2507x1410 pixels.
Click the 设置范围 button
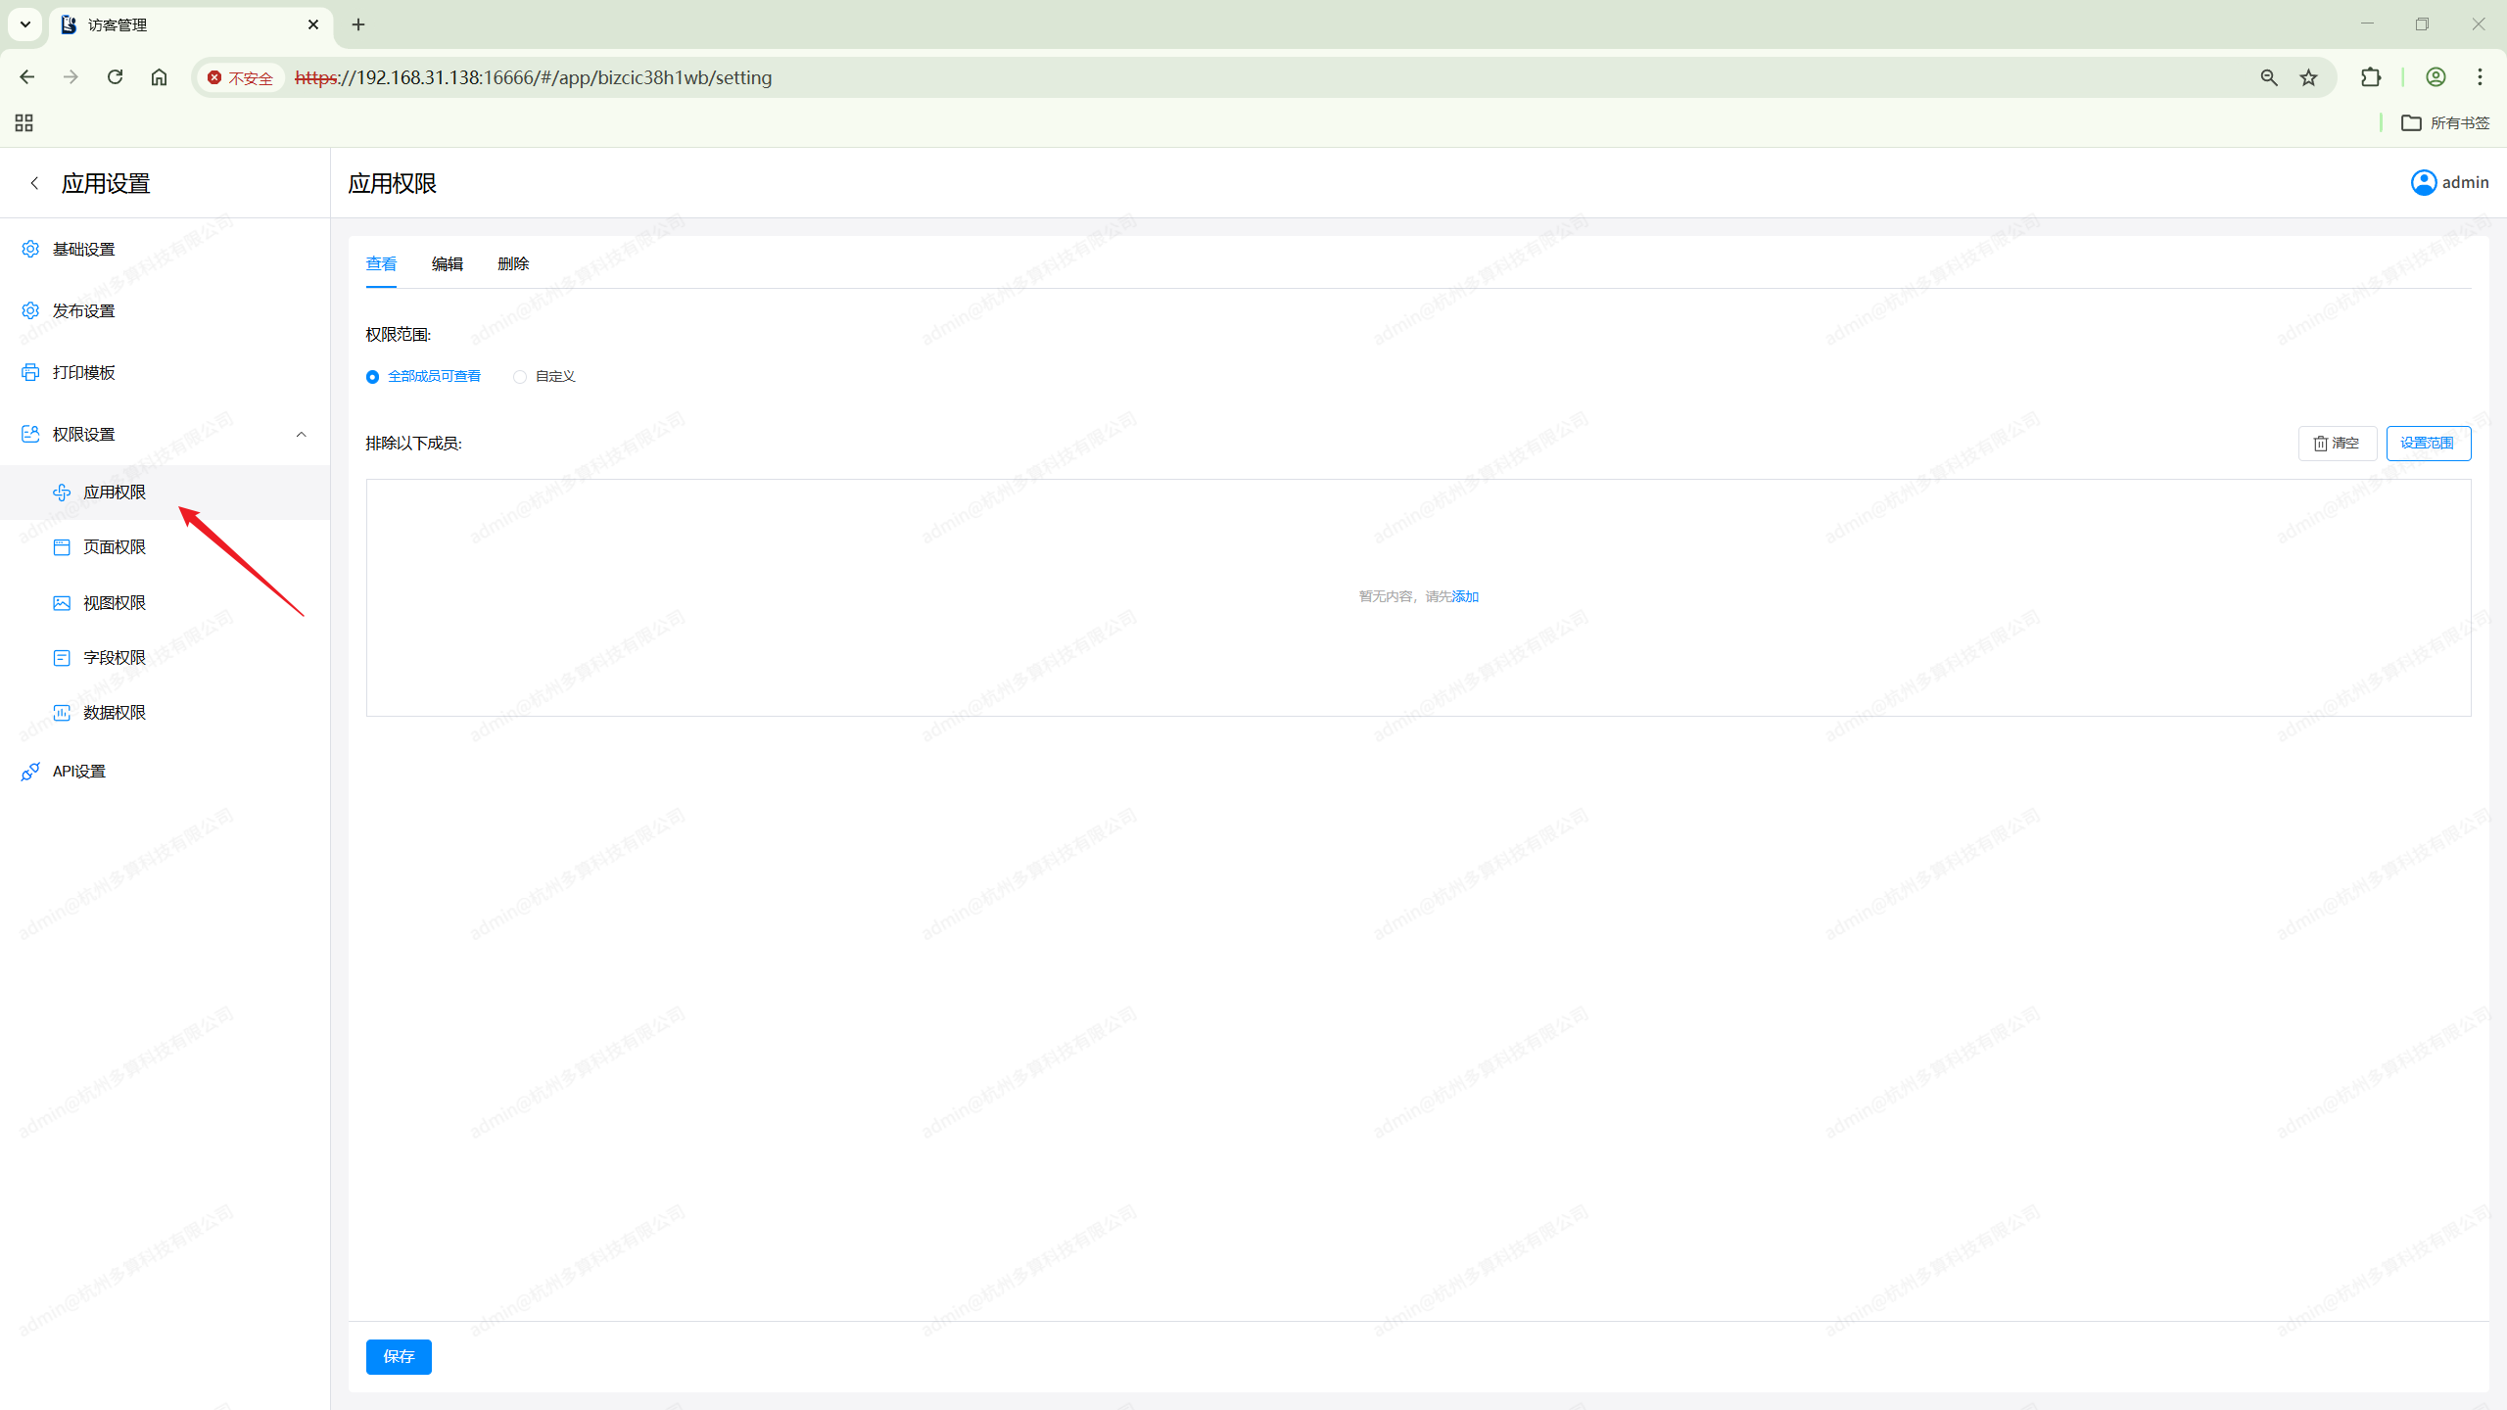2428,444
